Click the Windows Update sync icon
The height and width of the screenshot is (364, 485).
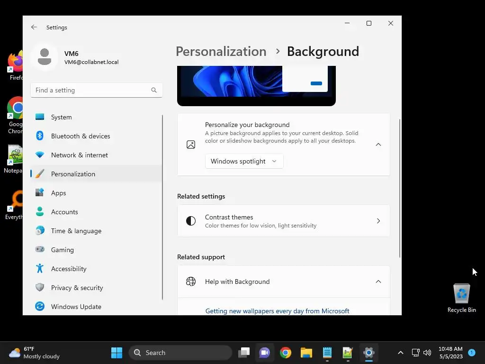[40, 307]
